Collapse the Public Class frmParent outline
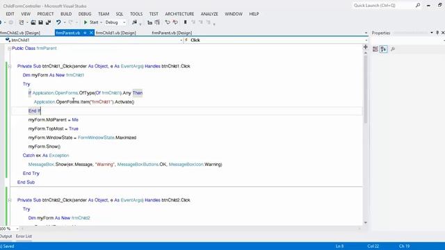445x250 pixels. 9,49
